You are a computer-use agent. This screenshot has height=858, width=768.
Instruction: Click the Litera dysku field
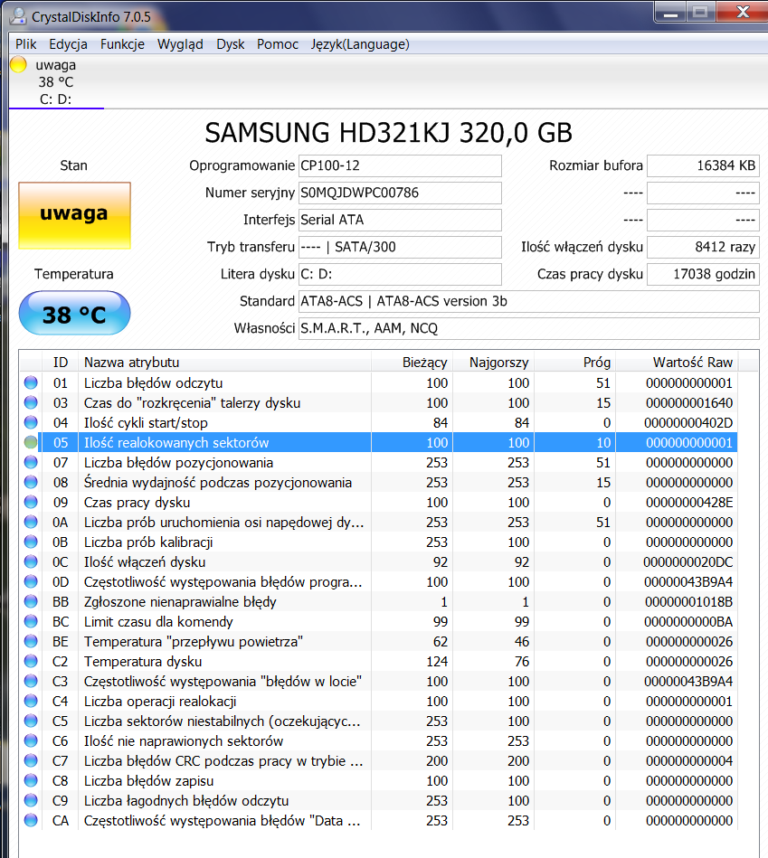[x=400, y=274]
